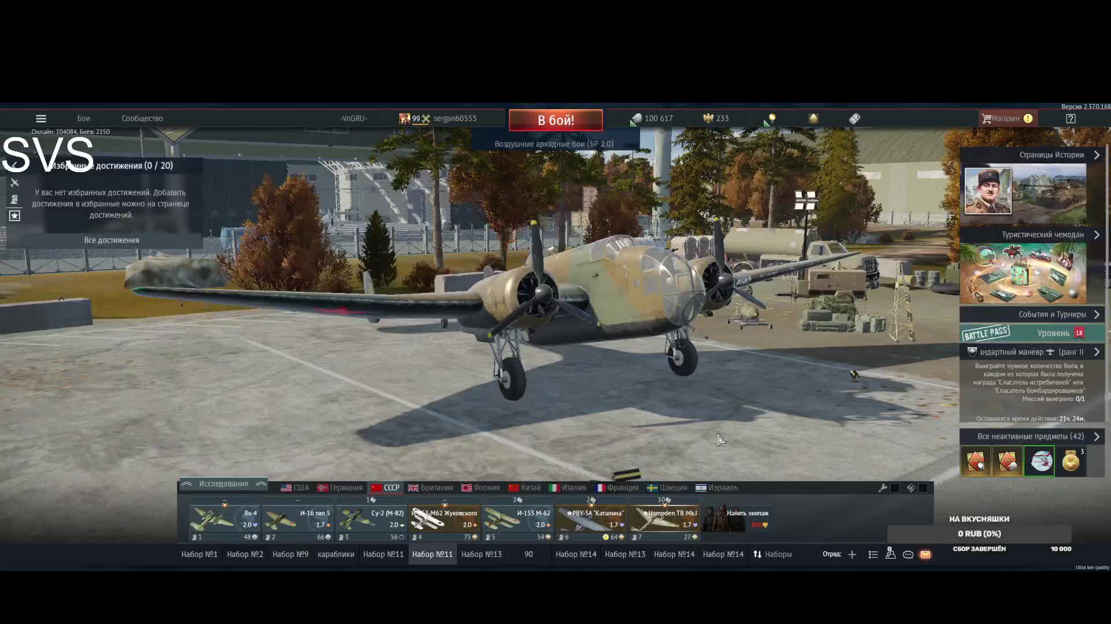Select the star favorites icon in left sidebar
Screen dimensions: 1111x624
tap(14, 216)
